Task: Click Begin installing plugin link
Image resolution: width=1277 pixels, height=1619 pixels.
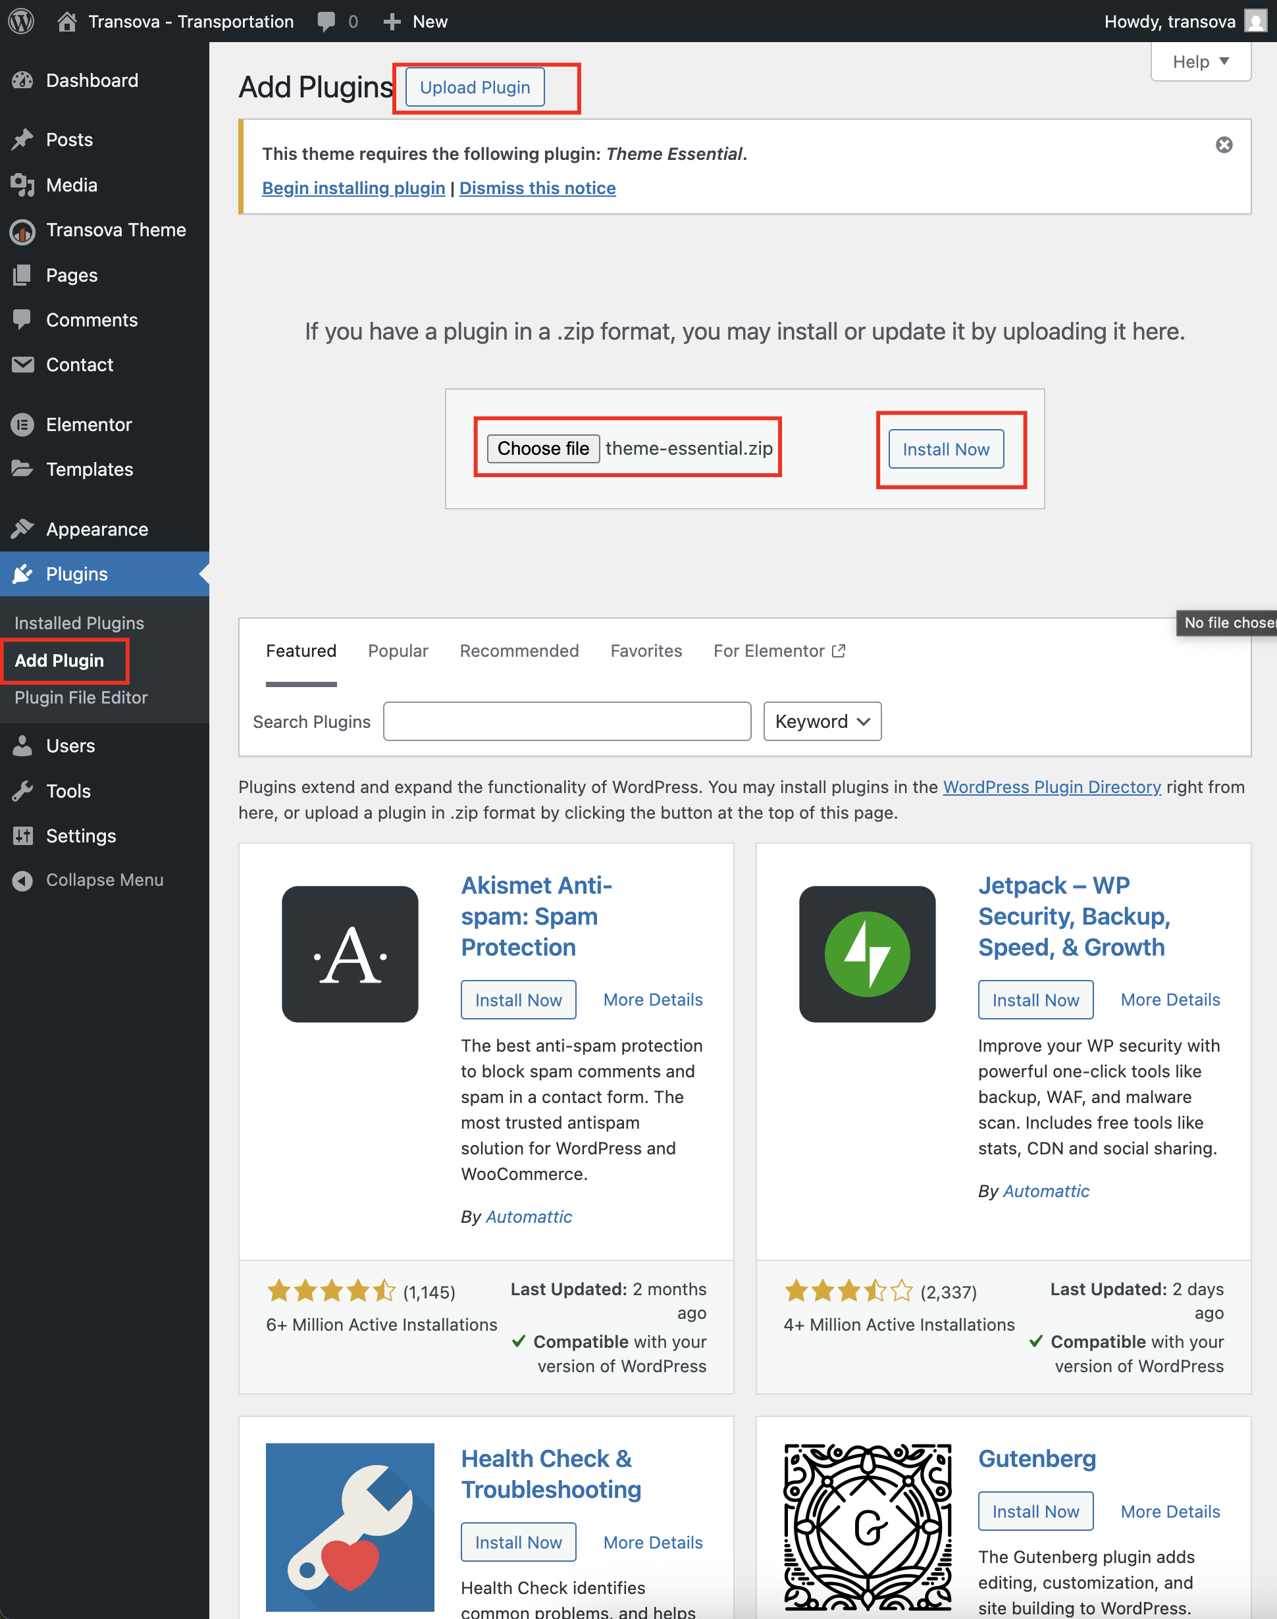Action: [353, 188]
